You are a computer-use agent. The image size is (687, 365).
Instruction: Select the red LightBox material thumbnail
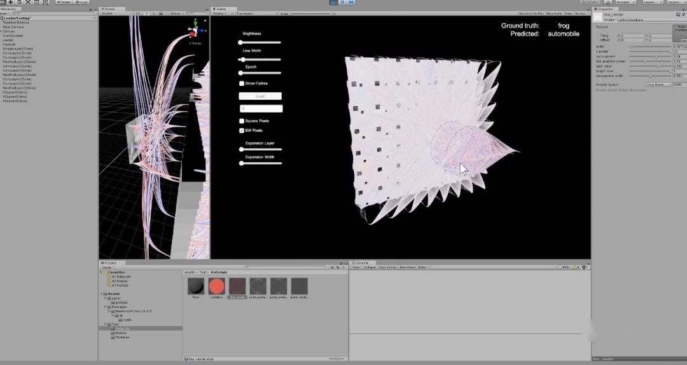pyautogui.click(x=216, y=286)
